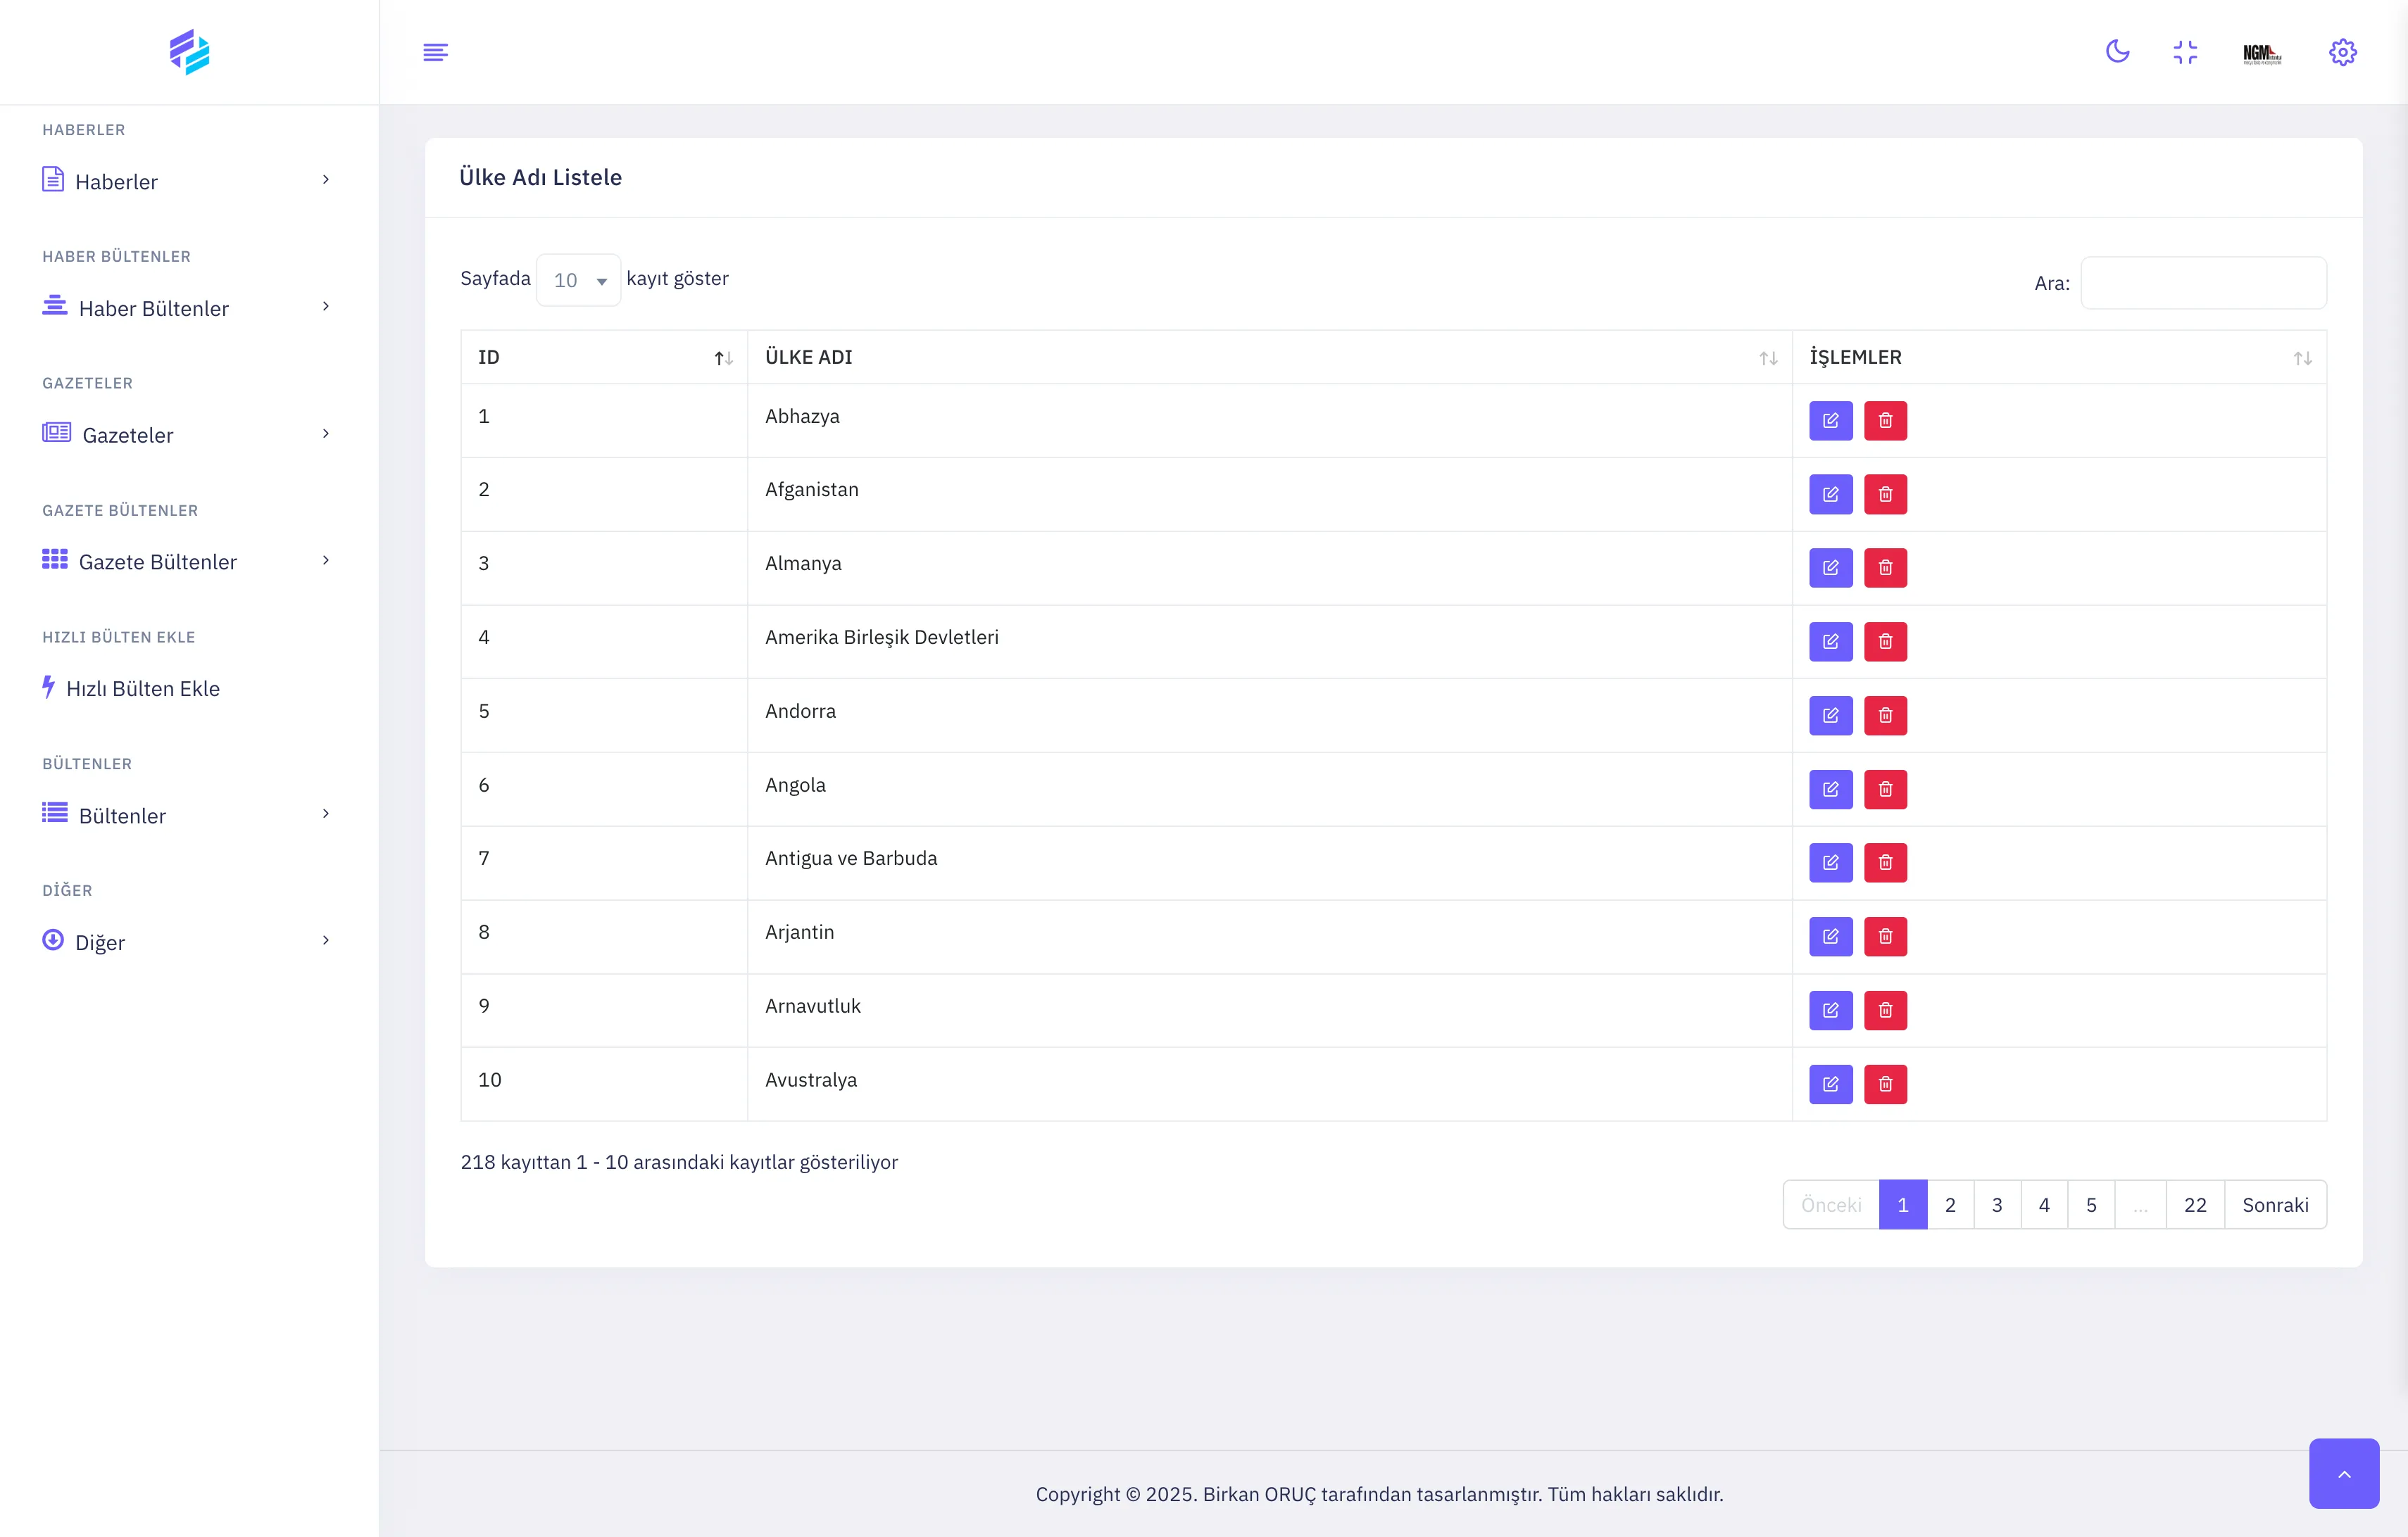Open the records-per-page dropdown

578,281
